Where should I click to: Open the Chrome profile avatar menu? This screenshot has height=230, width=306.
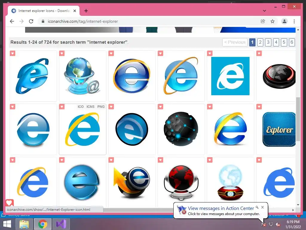[x=284, y=21]
